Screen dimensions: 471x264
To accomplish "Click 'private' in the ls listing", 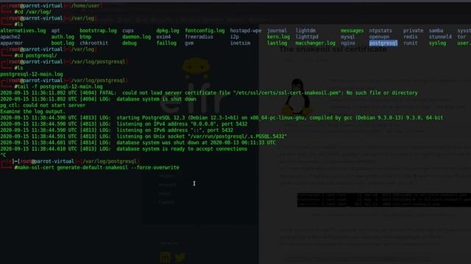I will pyautogui.click(x=413, y=31).
